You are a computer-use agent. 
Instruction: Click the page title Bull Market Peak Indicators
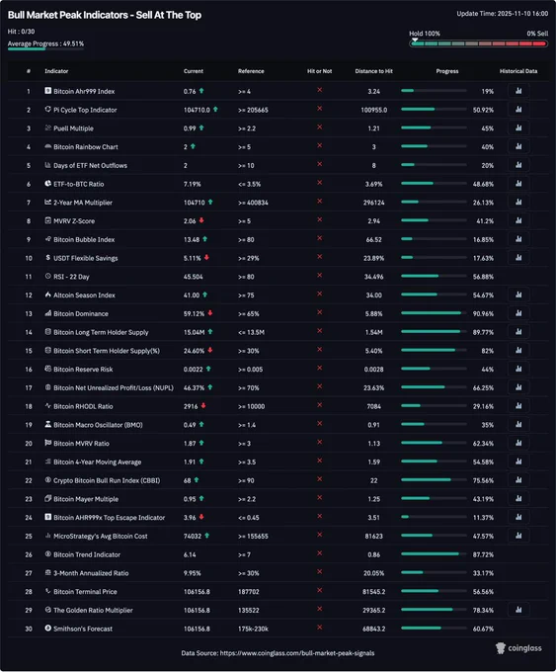pos(105,15)
